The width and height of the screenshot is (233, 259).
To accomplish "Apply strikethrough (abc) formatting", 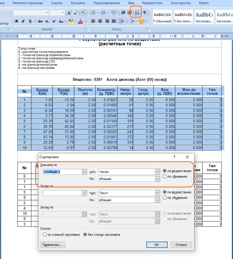I will point(41,21).
